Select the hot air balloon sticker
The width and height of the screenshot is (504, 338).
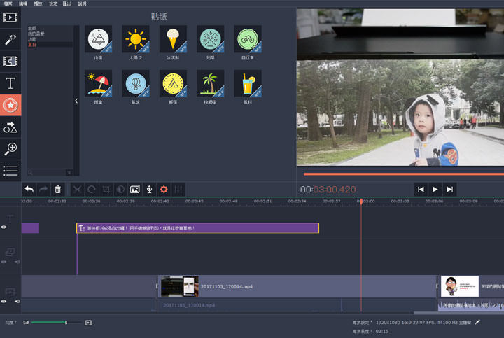(x=136, y=83)
